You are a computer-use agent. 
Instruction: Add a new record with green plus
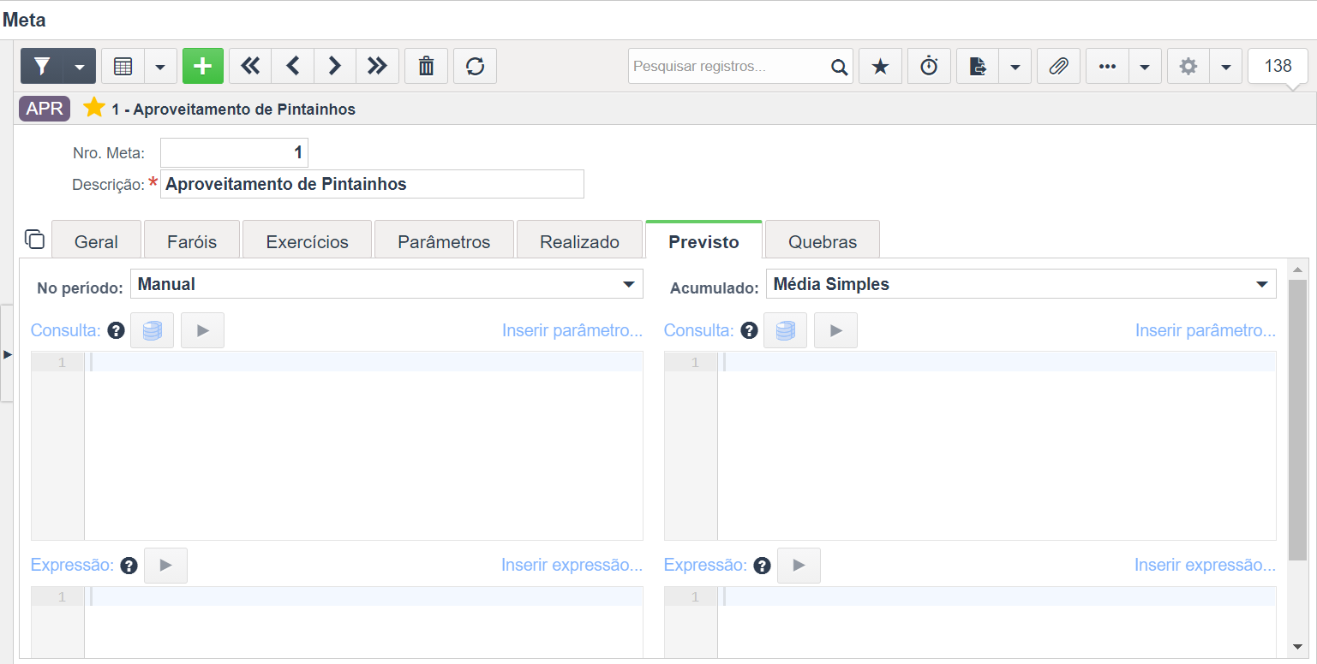tap(203, 66)
